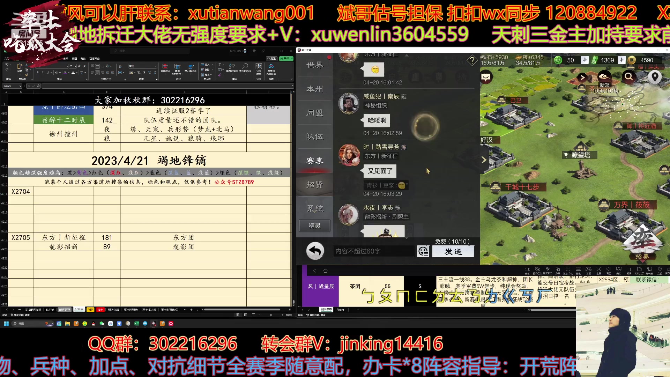
Task: Open the font size 28 dropdown
Action: [75, 66]
